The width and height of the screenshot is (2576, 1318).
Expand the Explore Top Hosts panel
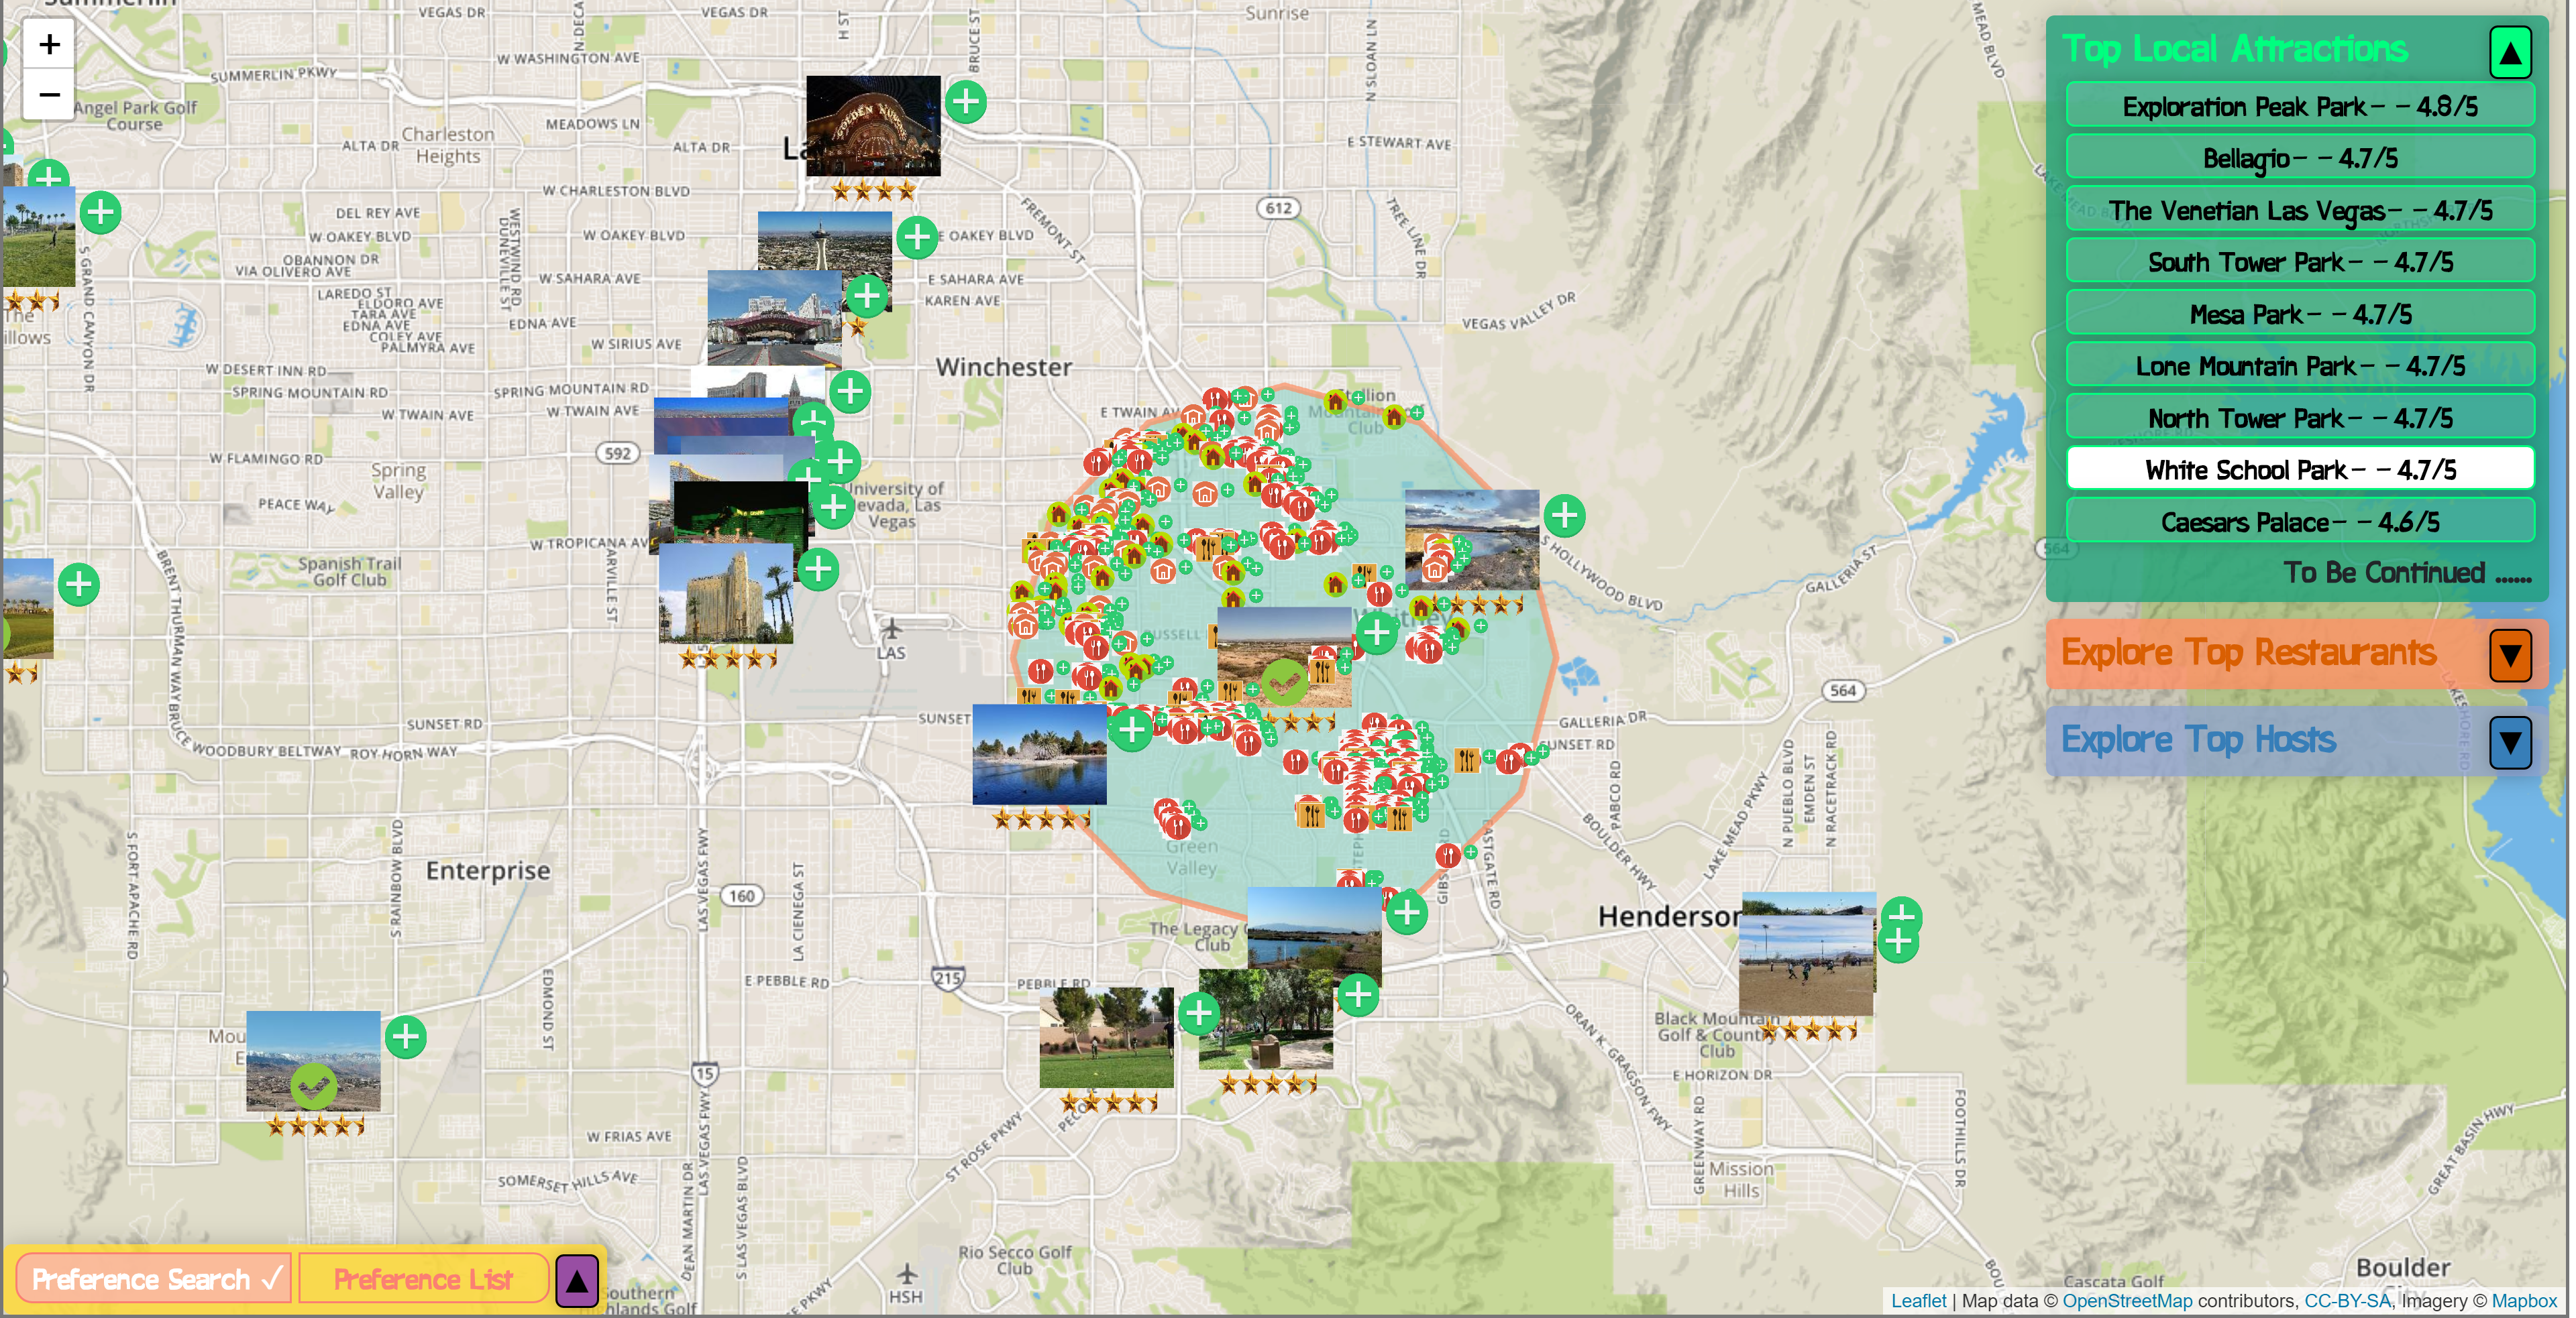2509,742
